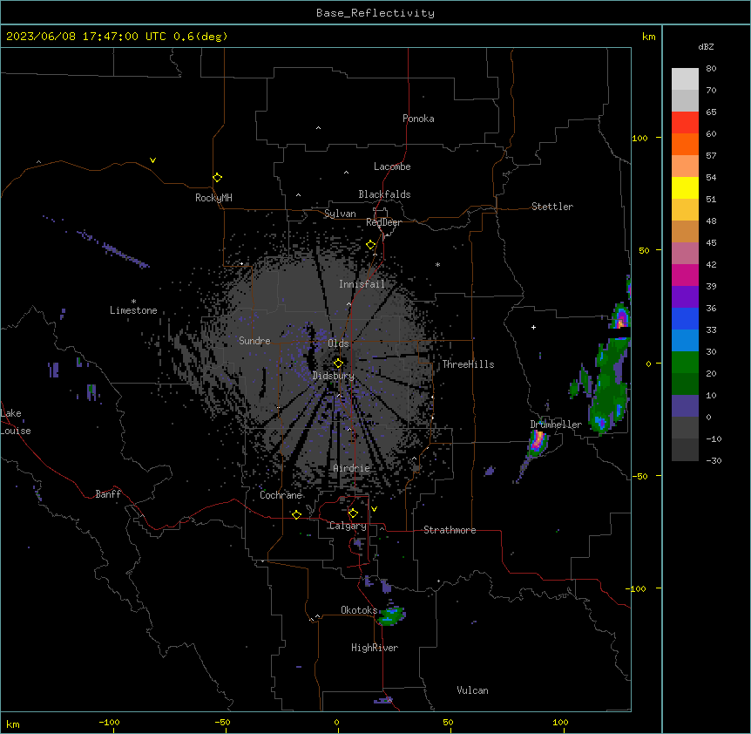The image size is (751, 734).
Task: Click the Olds city label
Action: pyautogui.click(x=338, y=343)
